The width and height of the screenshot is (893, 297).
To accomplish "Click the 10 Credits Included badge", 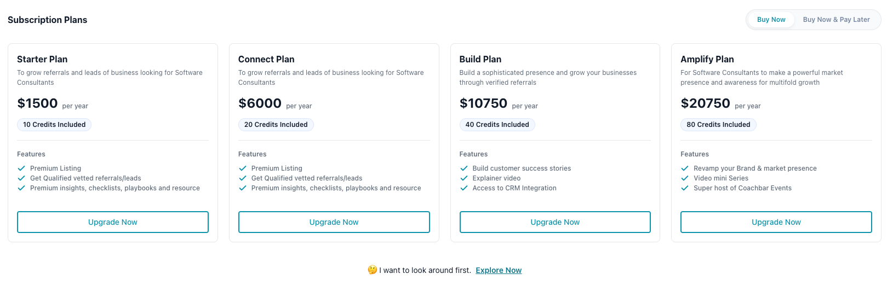I will 54,125.
